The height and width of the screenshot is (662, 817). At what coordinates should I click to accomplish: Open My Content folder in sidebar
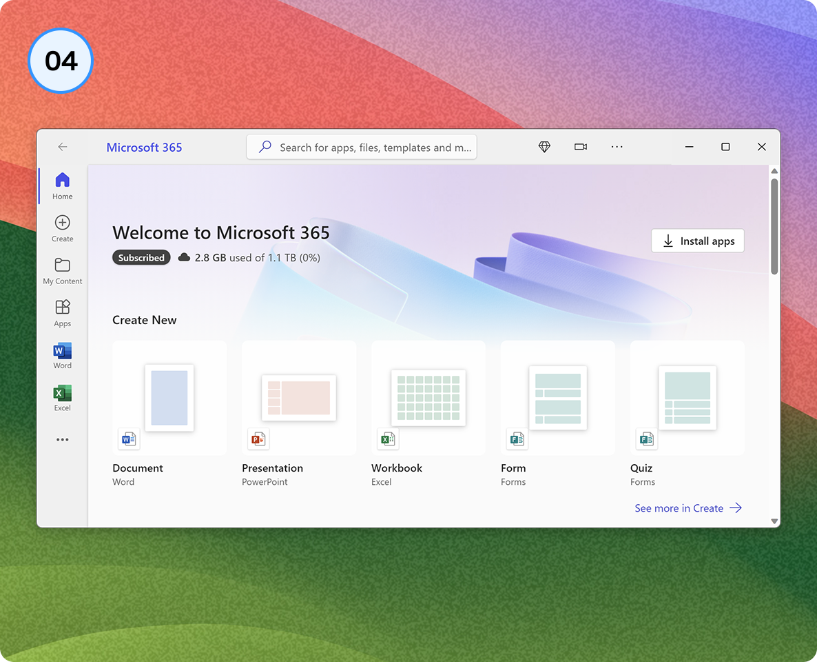(63, 271)
